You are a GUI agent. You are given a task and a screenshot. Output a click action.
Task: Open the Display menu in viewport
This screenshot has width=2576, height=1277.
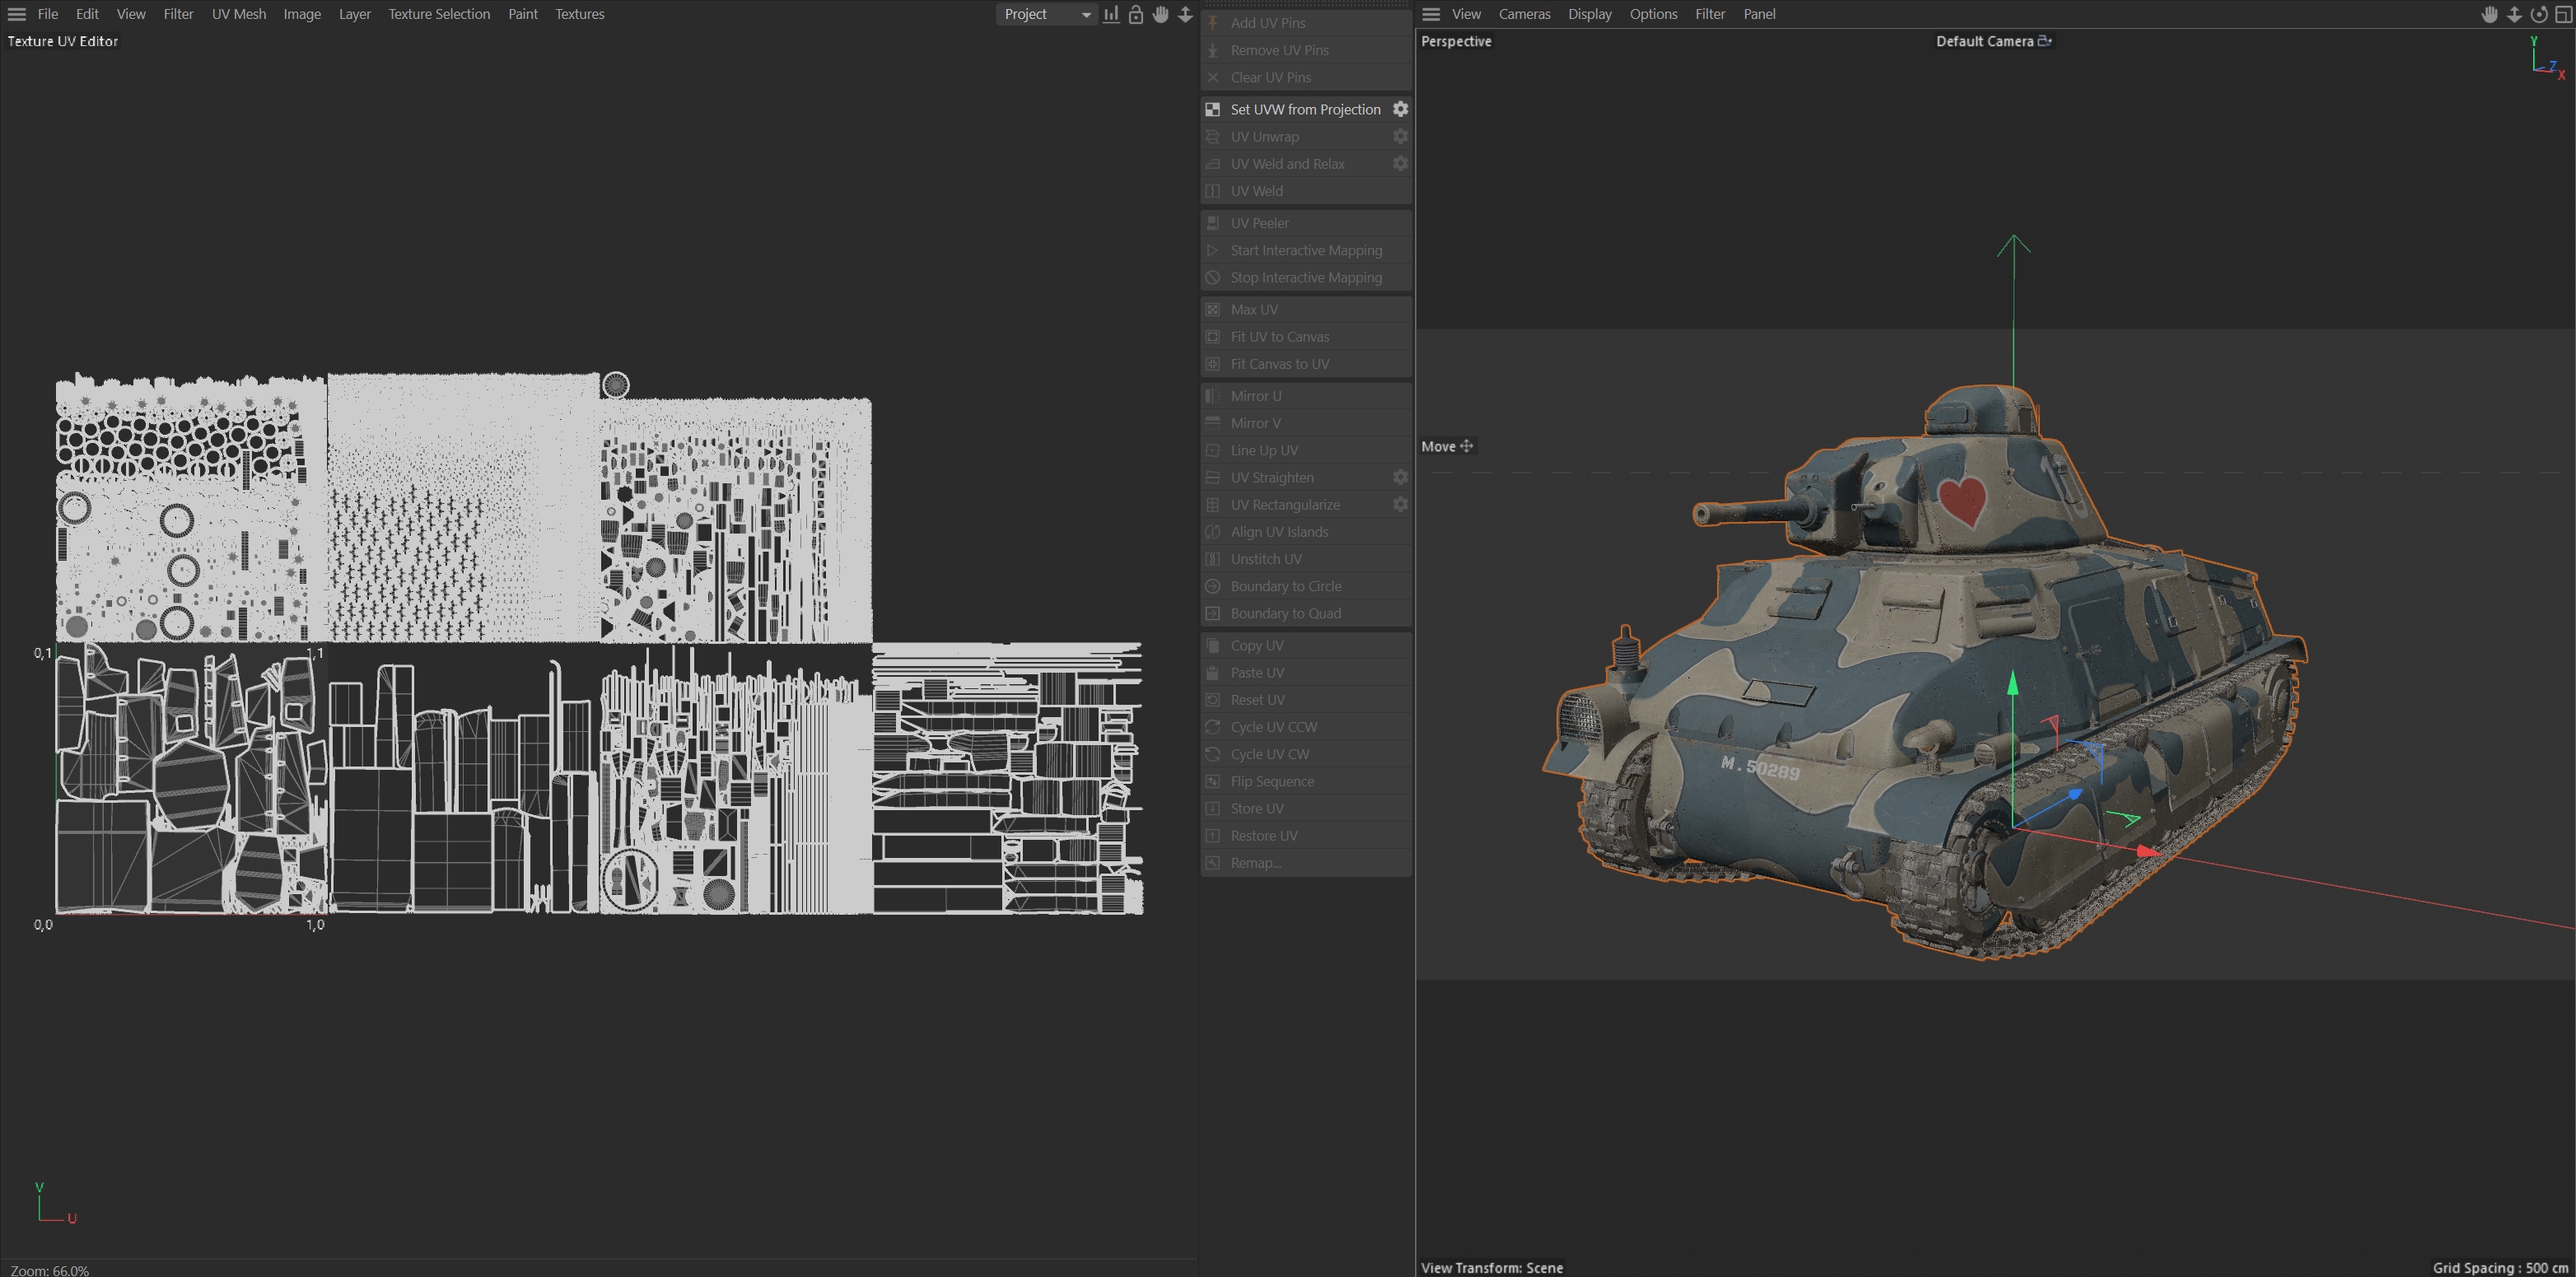coord(1589,14)
